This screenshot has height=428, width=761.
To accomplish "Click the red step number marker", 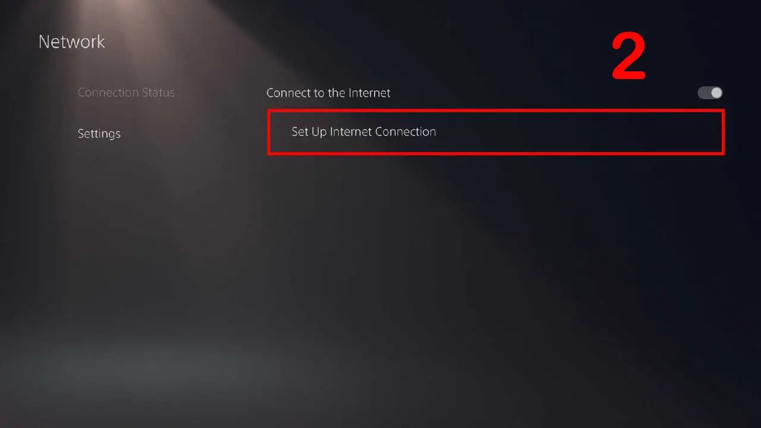I will pos(629,58).
